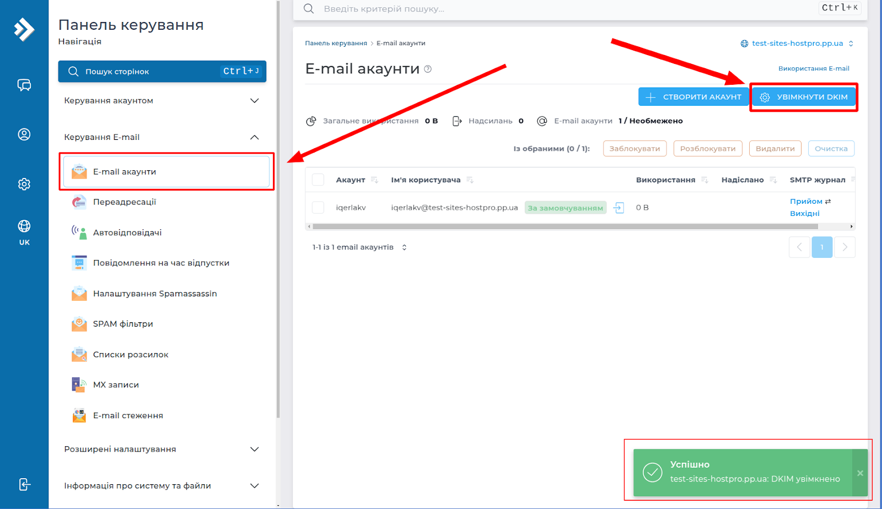Click the MX записи icon
This screenshot has height=509, width=882.
[79, 385]
